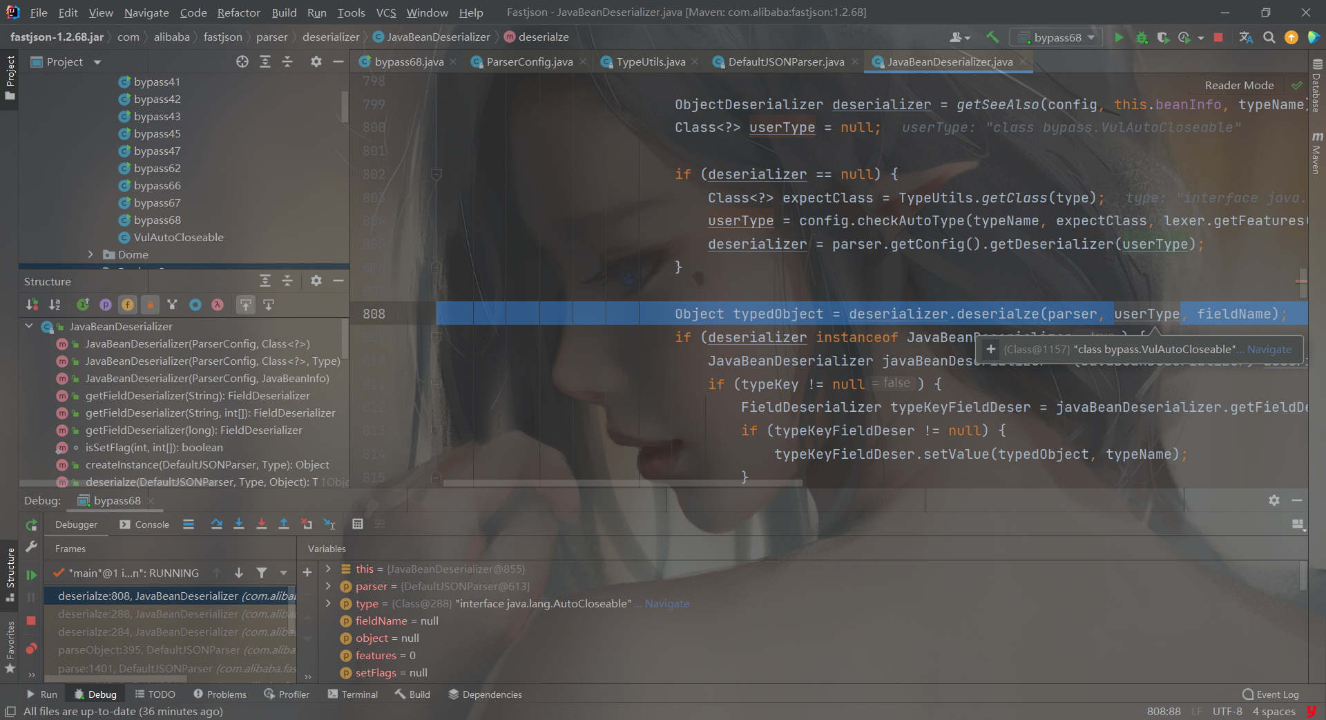
Task: Open the Problems tool window
Action: (x=220, y=694)
